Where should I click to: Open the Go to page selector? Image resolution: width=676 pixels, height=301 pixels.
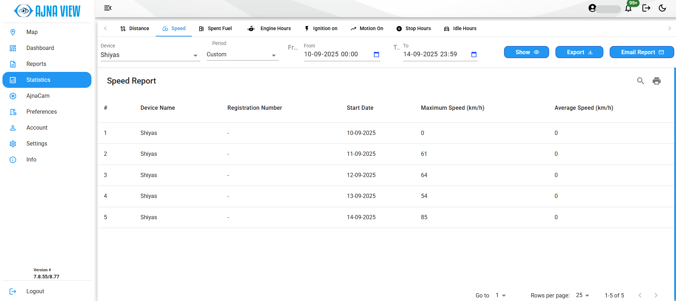tap(501, 295)
